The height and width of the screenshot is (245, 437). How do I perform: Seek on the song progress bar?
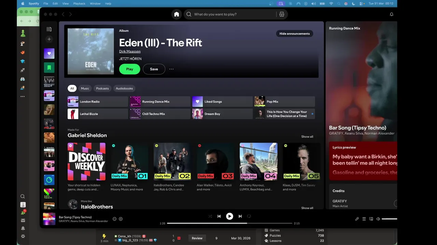pos(229,223)
